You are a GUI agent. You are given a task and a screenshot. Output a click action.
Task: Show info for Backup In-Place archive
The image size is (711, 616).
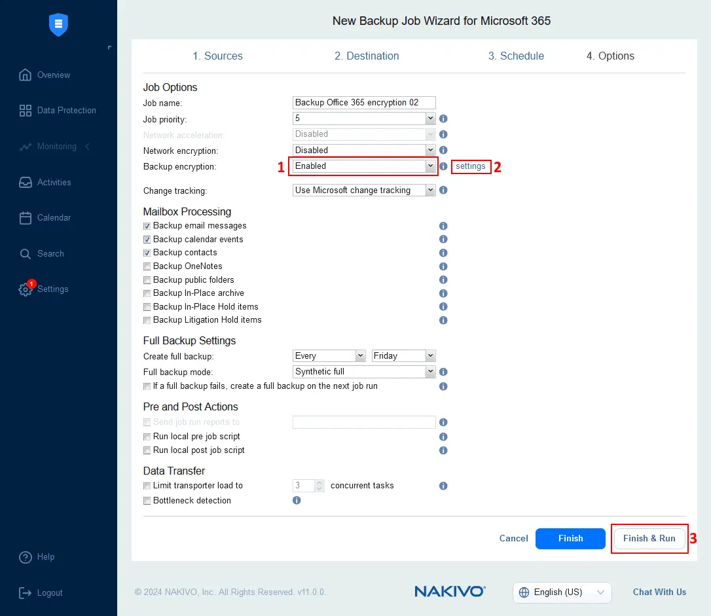[x=443, y=294]
